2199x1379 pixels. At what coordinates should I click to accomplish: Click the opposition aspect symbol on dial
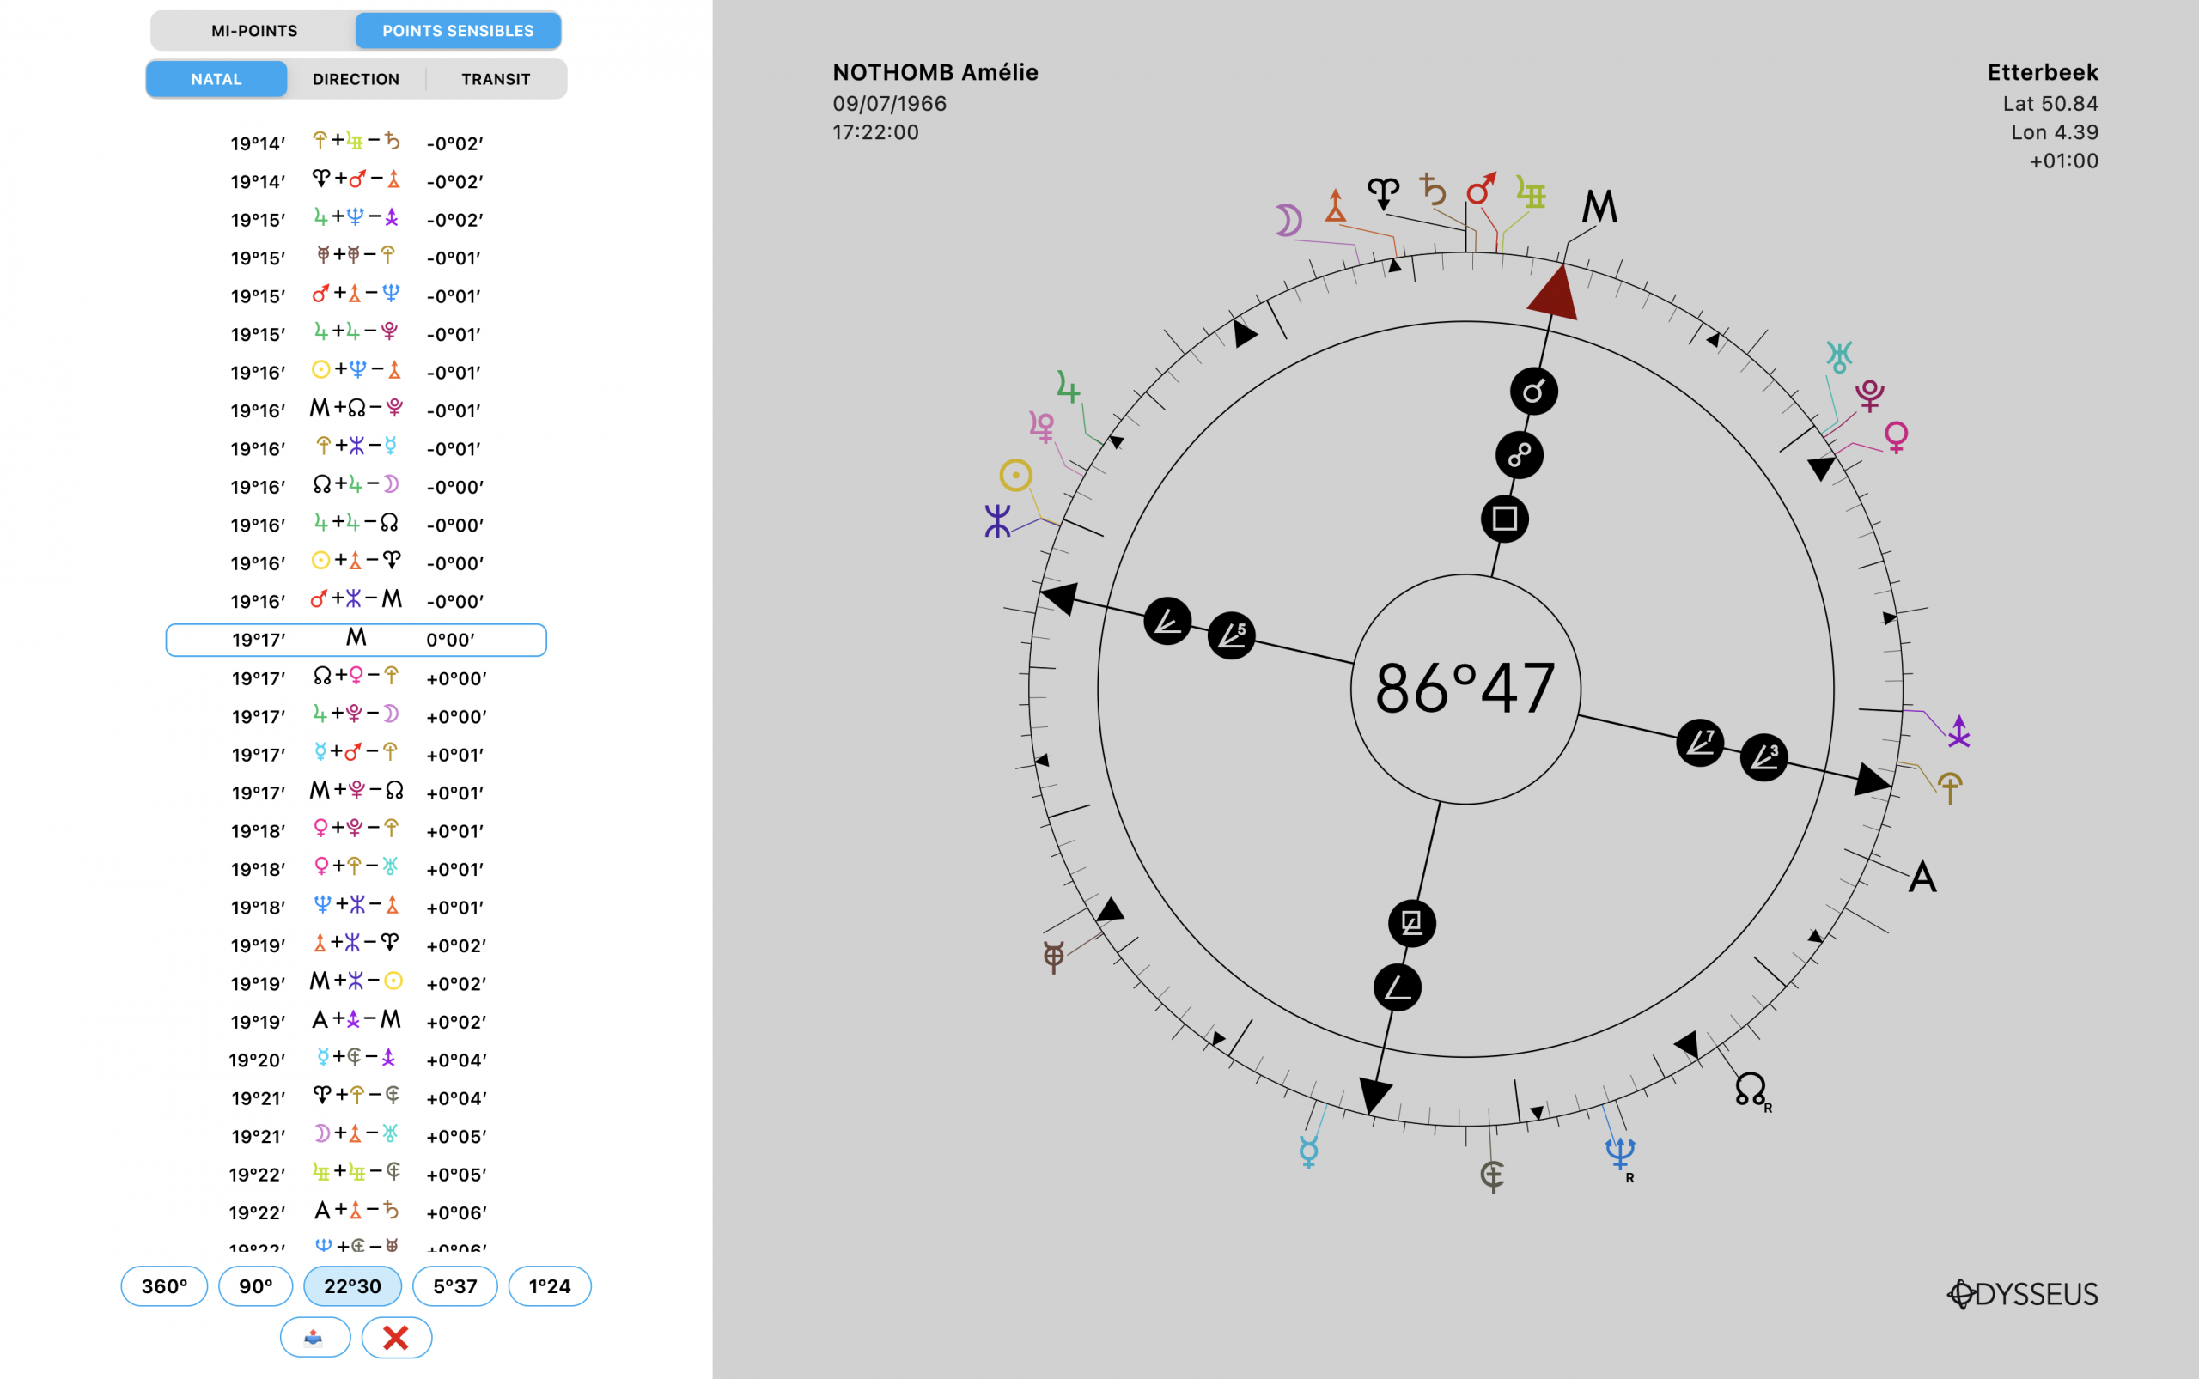coord(1520,455)
